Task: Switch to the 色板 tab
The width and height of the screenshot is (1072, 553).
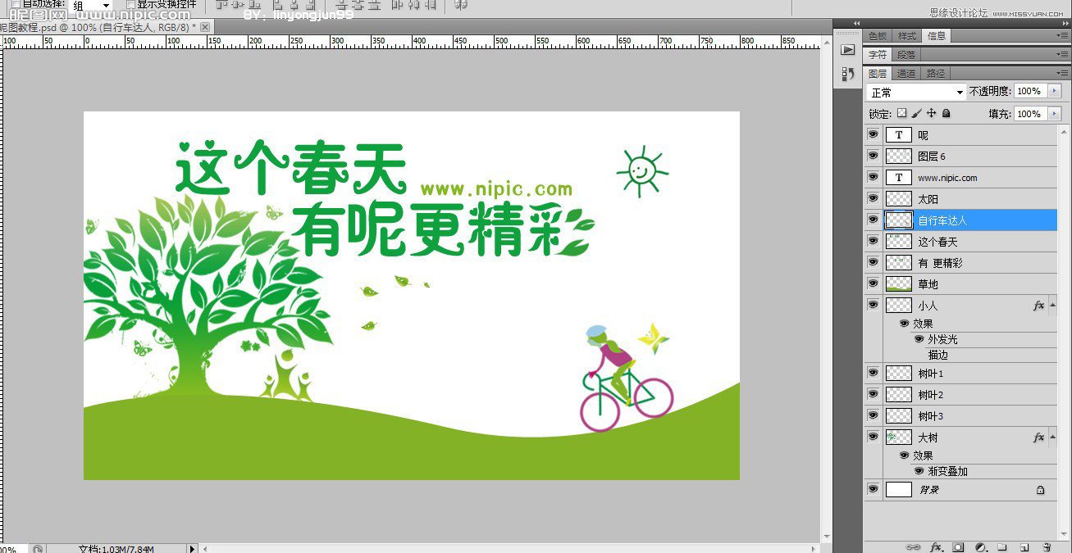Action: pos(878,35)
